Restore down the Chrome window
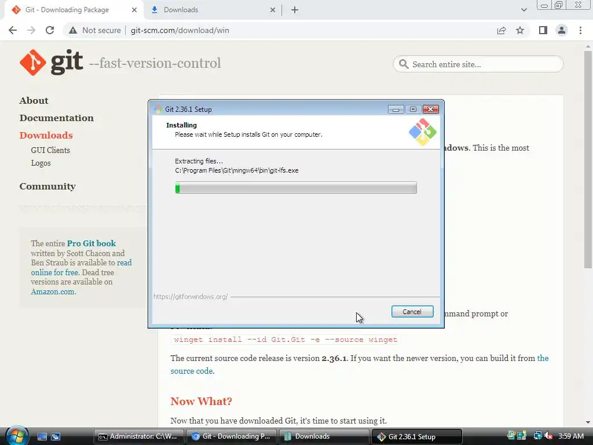The width and height of the screenshot is (593, 445). click(x=559, y=5)
